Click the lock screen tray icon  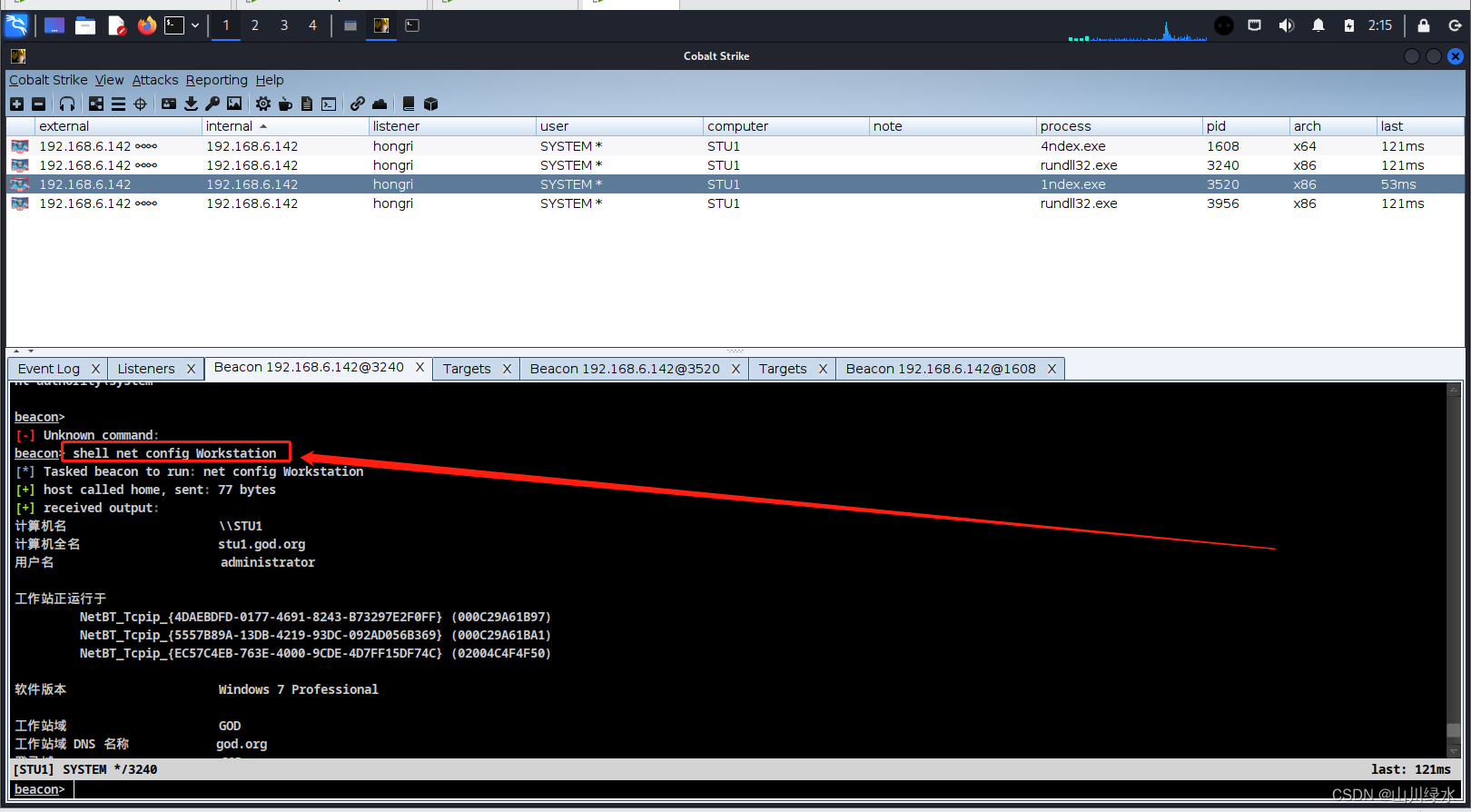1424,25
